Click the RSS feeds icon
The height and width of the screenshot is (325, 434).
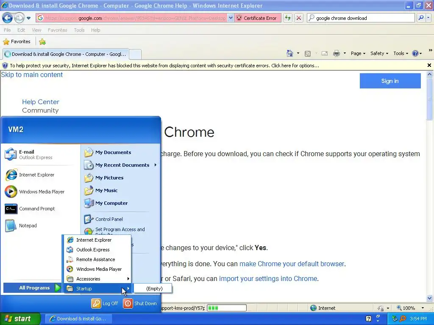coord(308,54)
